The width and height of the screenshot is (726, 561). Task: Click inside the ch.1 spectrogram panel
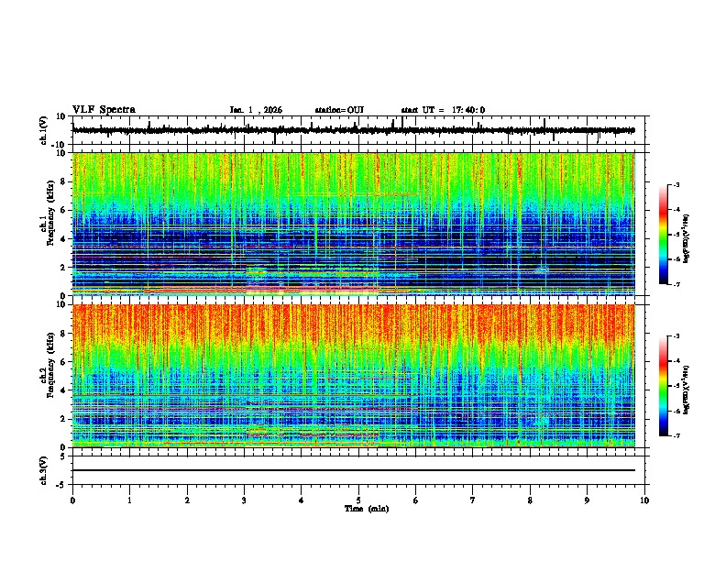tap(354, 224)
